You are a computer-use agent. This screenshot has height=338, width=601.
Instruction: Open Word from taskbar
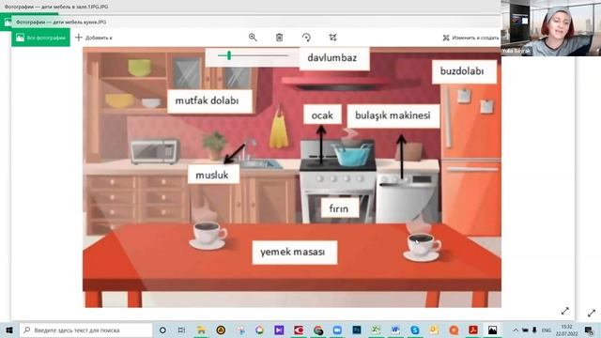395,330
